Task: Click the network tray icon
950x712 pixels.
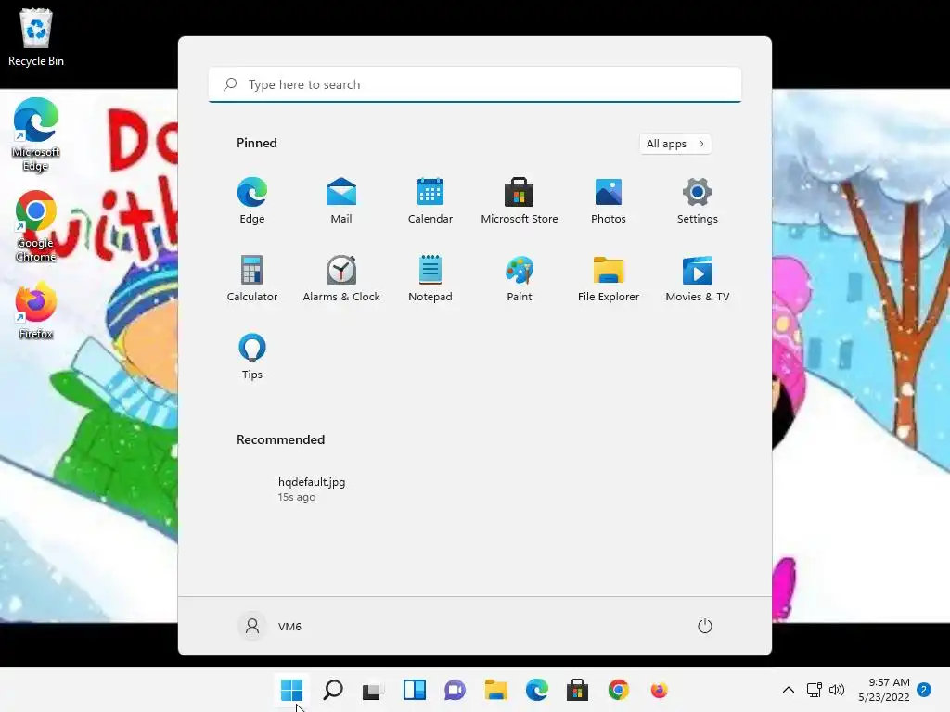Action: [x=815, y=690]
